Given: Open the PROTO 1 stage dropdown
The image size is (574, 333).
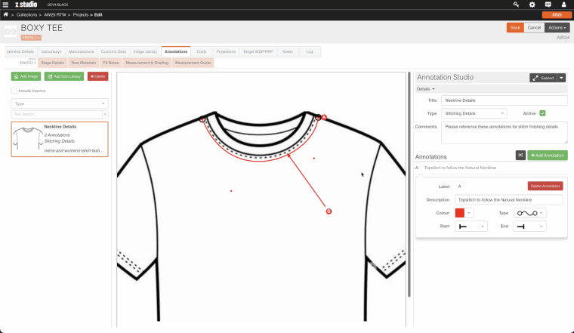Looking at the screenshot, I should 31,37.
